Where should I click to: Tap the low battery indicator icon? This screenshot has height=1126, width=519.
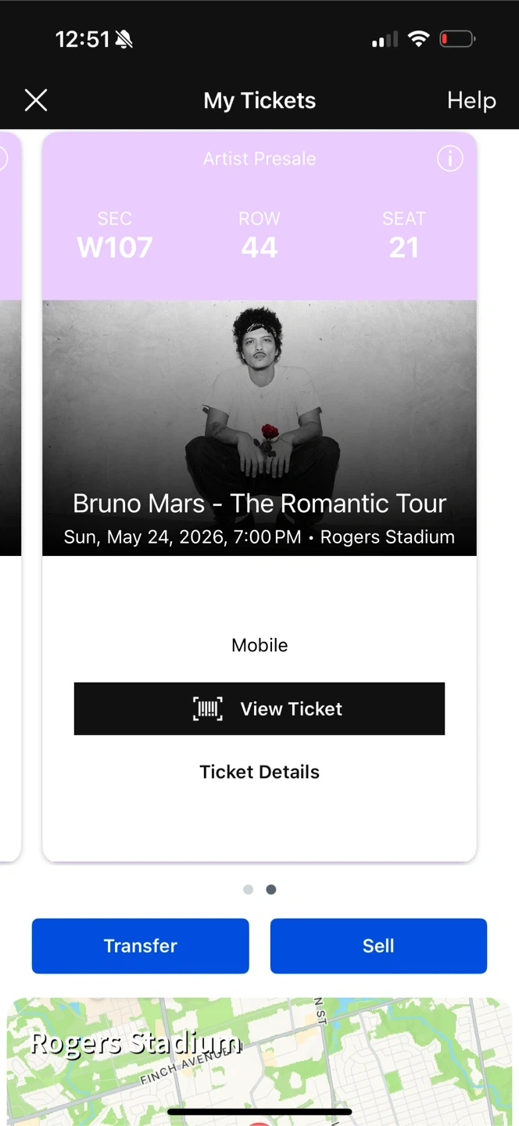tap(457, 39)
